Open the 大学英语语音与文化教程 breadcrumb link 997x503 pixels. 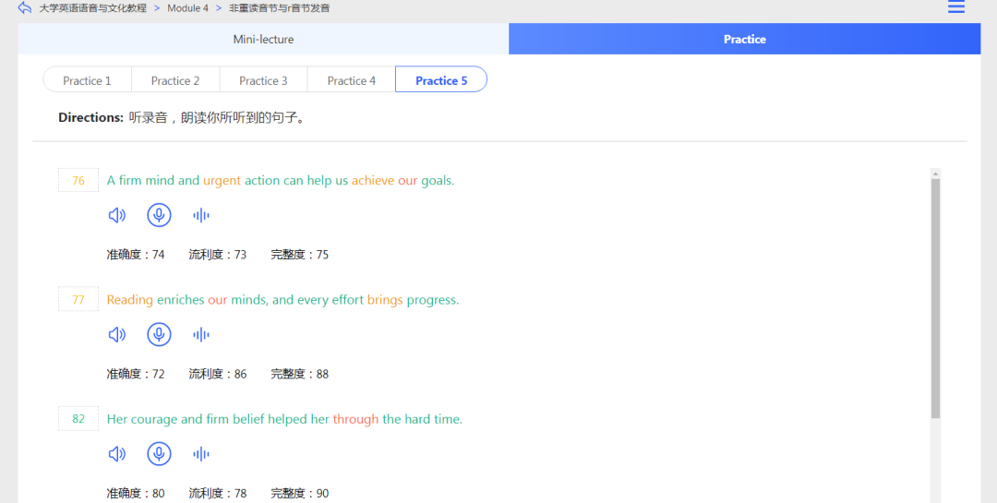[x=92, y=8]
